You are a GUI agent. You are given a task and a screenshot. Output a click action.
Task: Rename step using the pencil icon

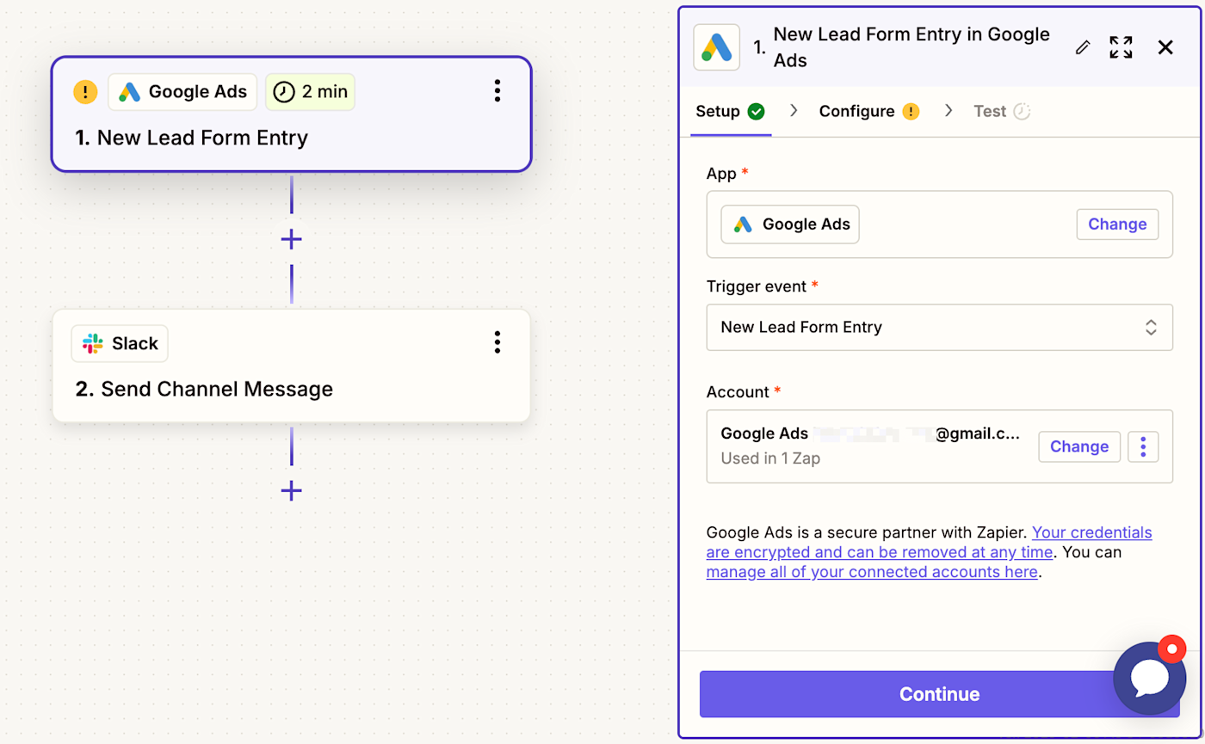click(1083, 47)
